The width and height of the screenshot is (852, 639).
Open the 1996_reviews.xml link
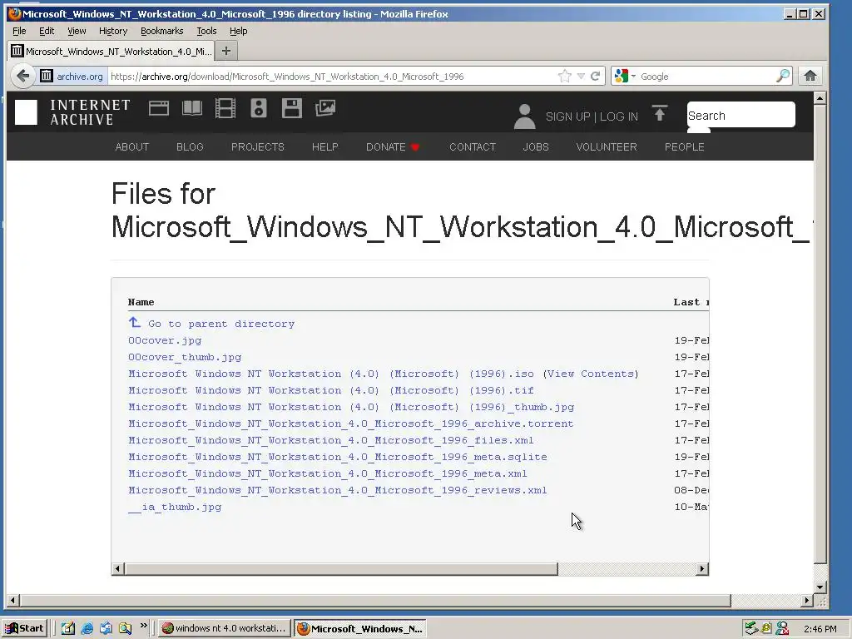(x=338, y=489)
